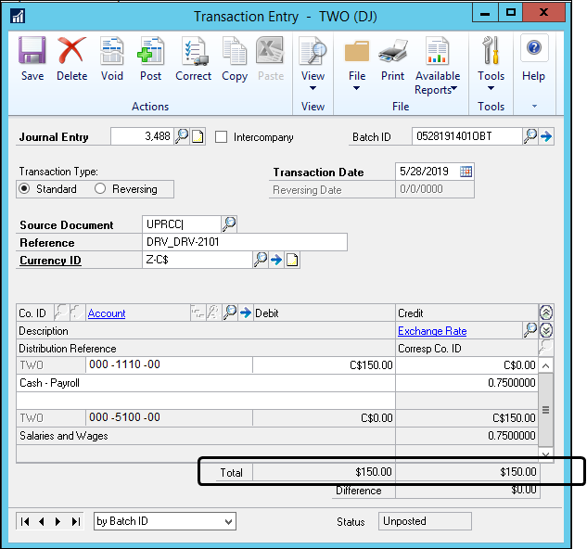Click the Dynamics GP title bar app icon
This screenshot has width=587, height=549.
coord(18,16)
